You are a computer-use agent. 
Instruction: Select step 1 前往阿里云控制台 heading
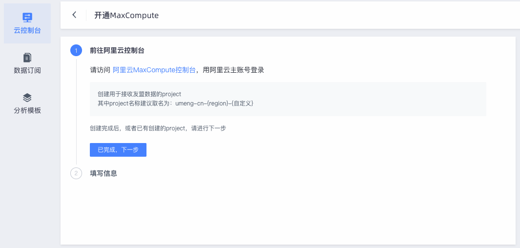coord(117,51)
